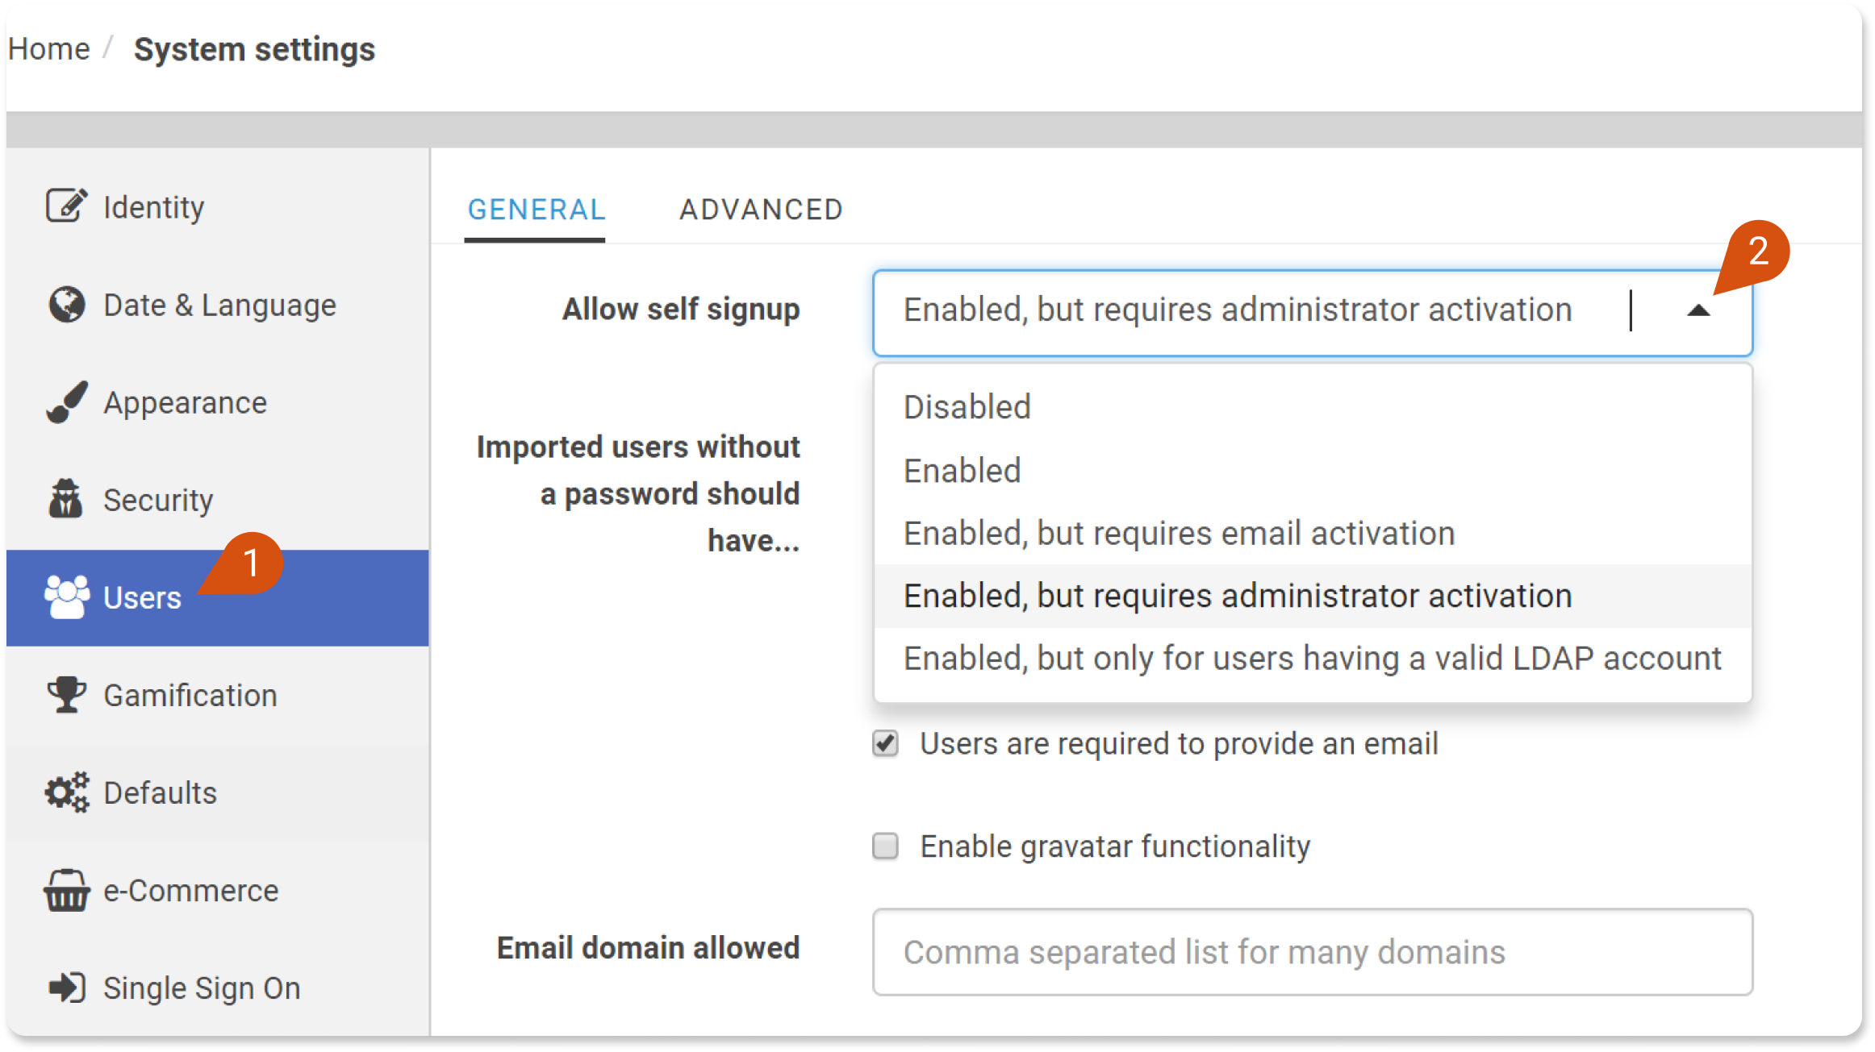The height and width of the screenshot is (1052, 1875).
Task: Open the Gamification trophy icon
Action: (66, 695)
